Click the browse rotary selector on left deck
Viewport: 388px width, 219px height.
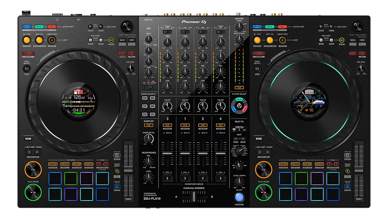[x=127, y=27]
